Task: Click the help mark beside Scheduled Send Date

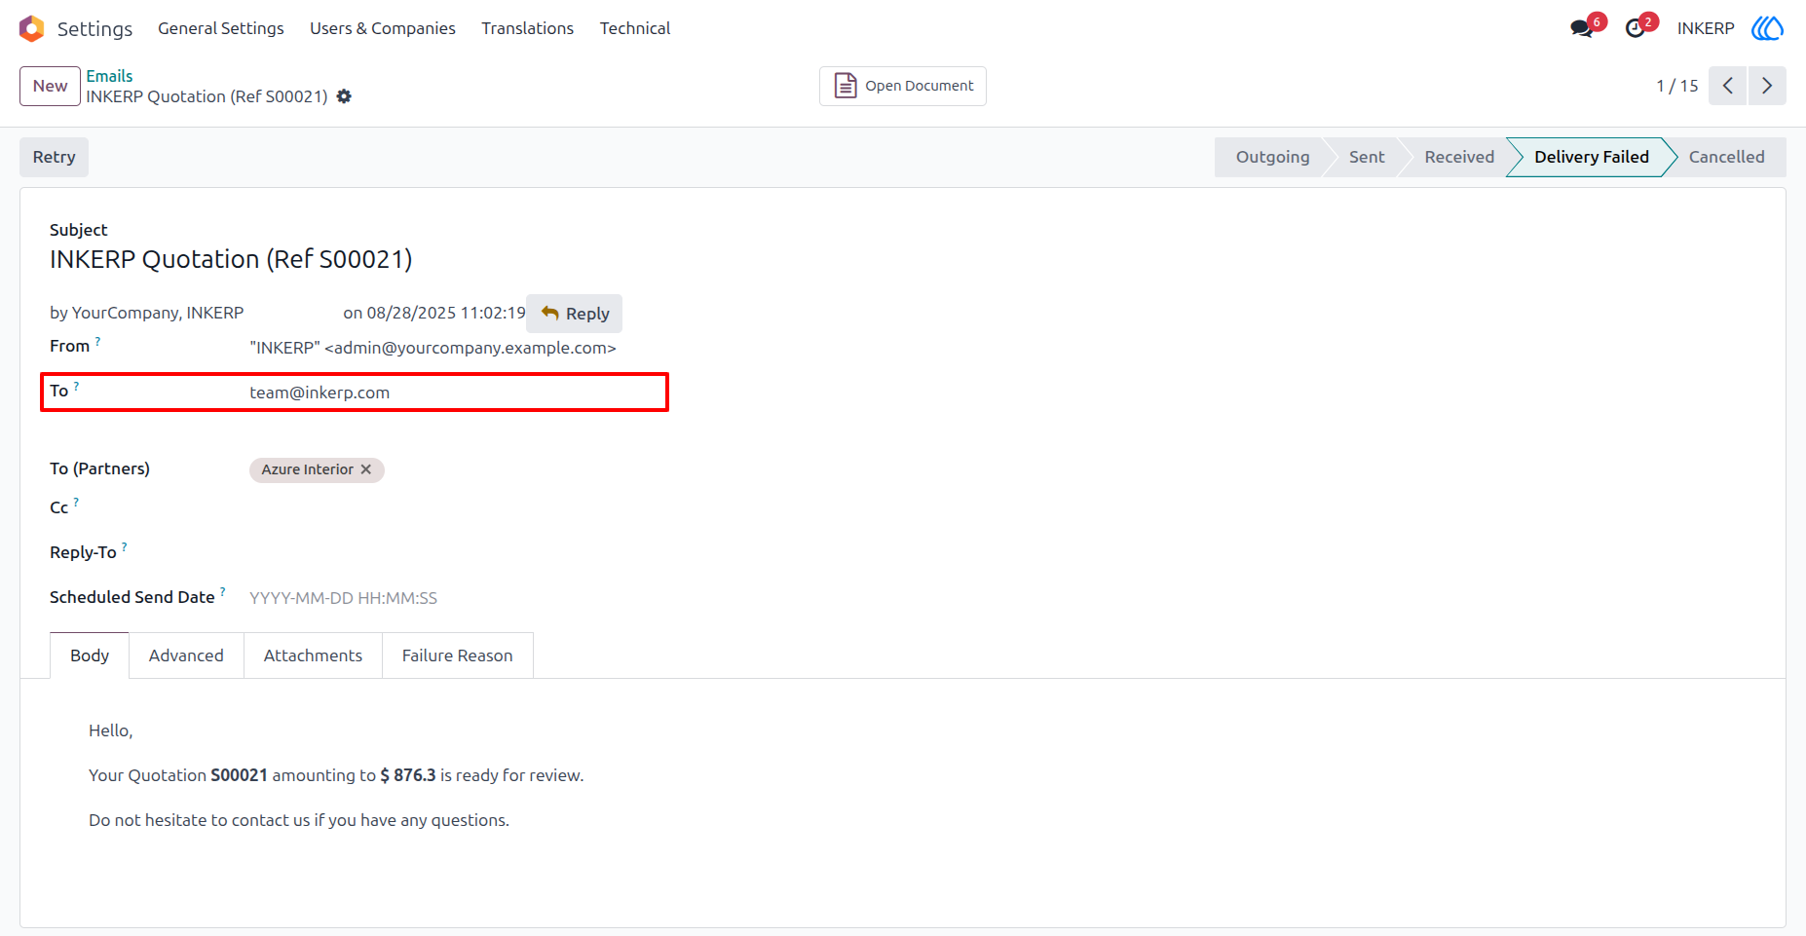Action: (223, 592)
